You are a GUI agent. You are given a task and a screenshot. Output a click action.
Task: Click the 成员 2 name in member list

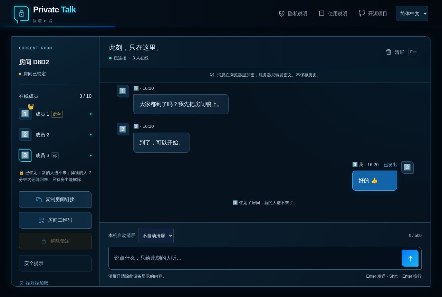click(42, 135)
